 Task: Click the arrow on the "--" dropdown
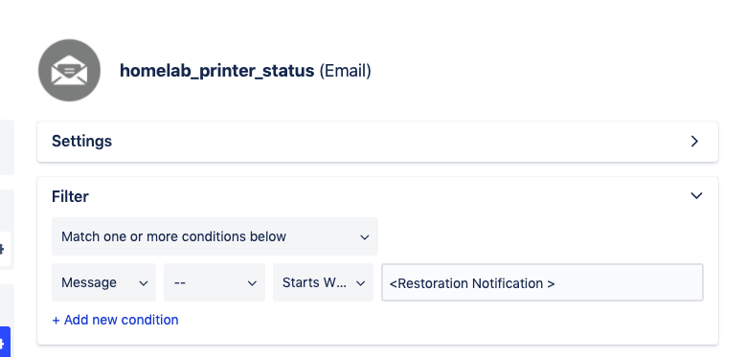[252, 283]
